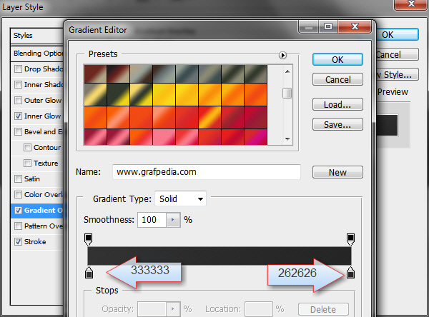Image resolution: width=429 pixels, height=317 pixels.
Task: Enable the Inner Shadow effect checkbox
Action: 18,84
